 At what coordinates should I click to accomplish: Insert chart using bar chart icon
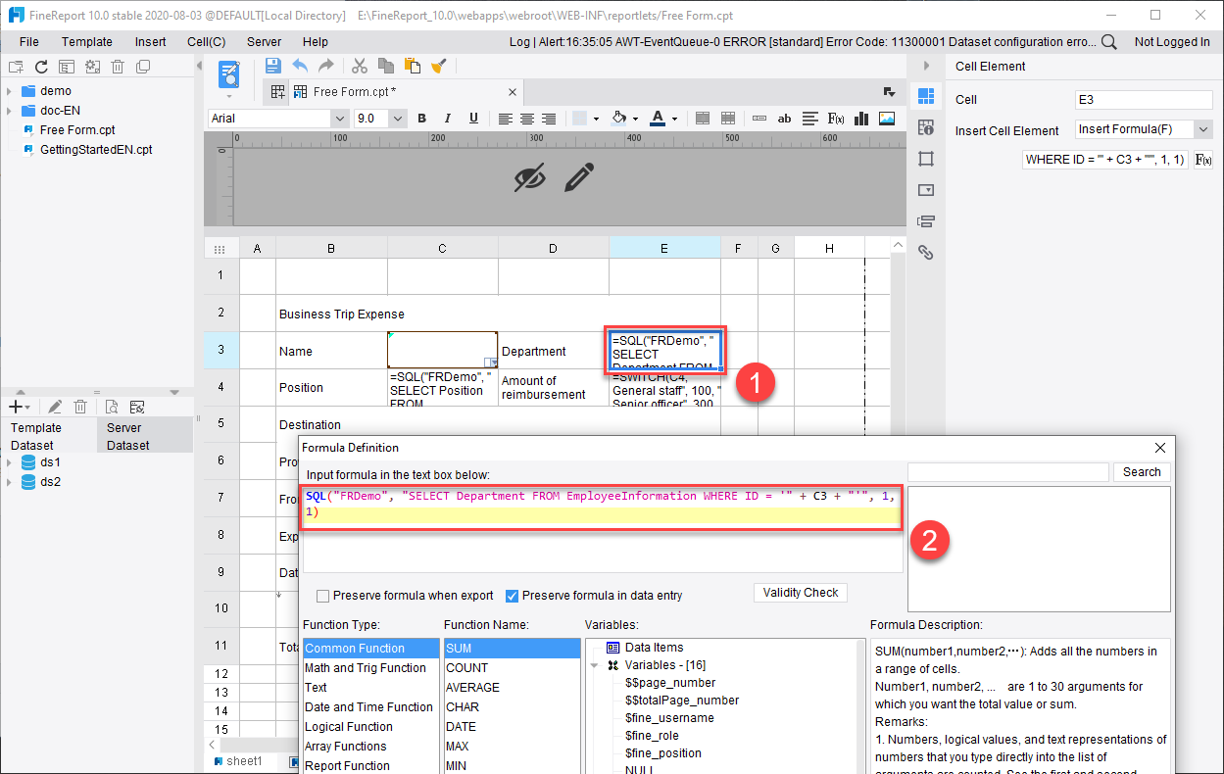point(861,119)
